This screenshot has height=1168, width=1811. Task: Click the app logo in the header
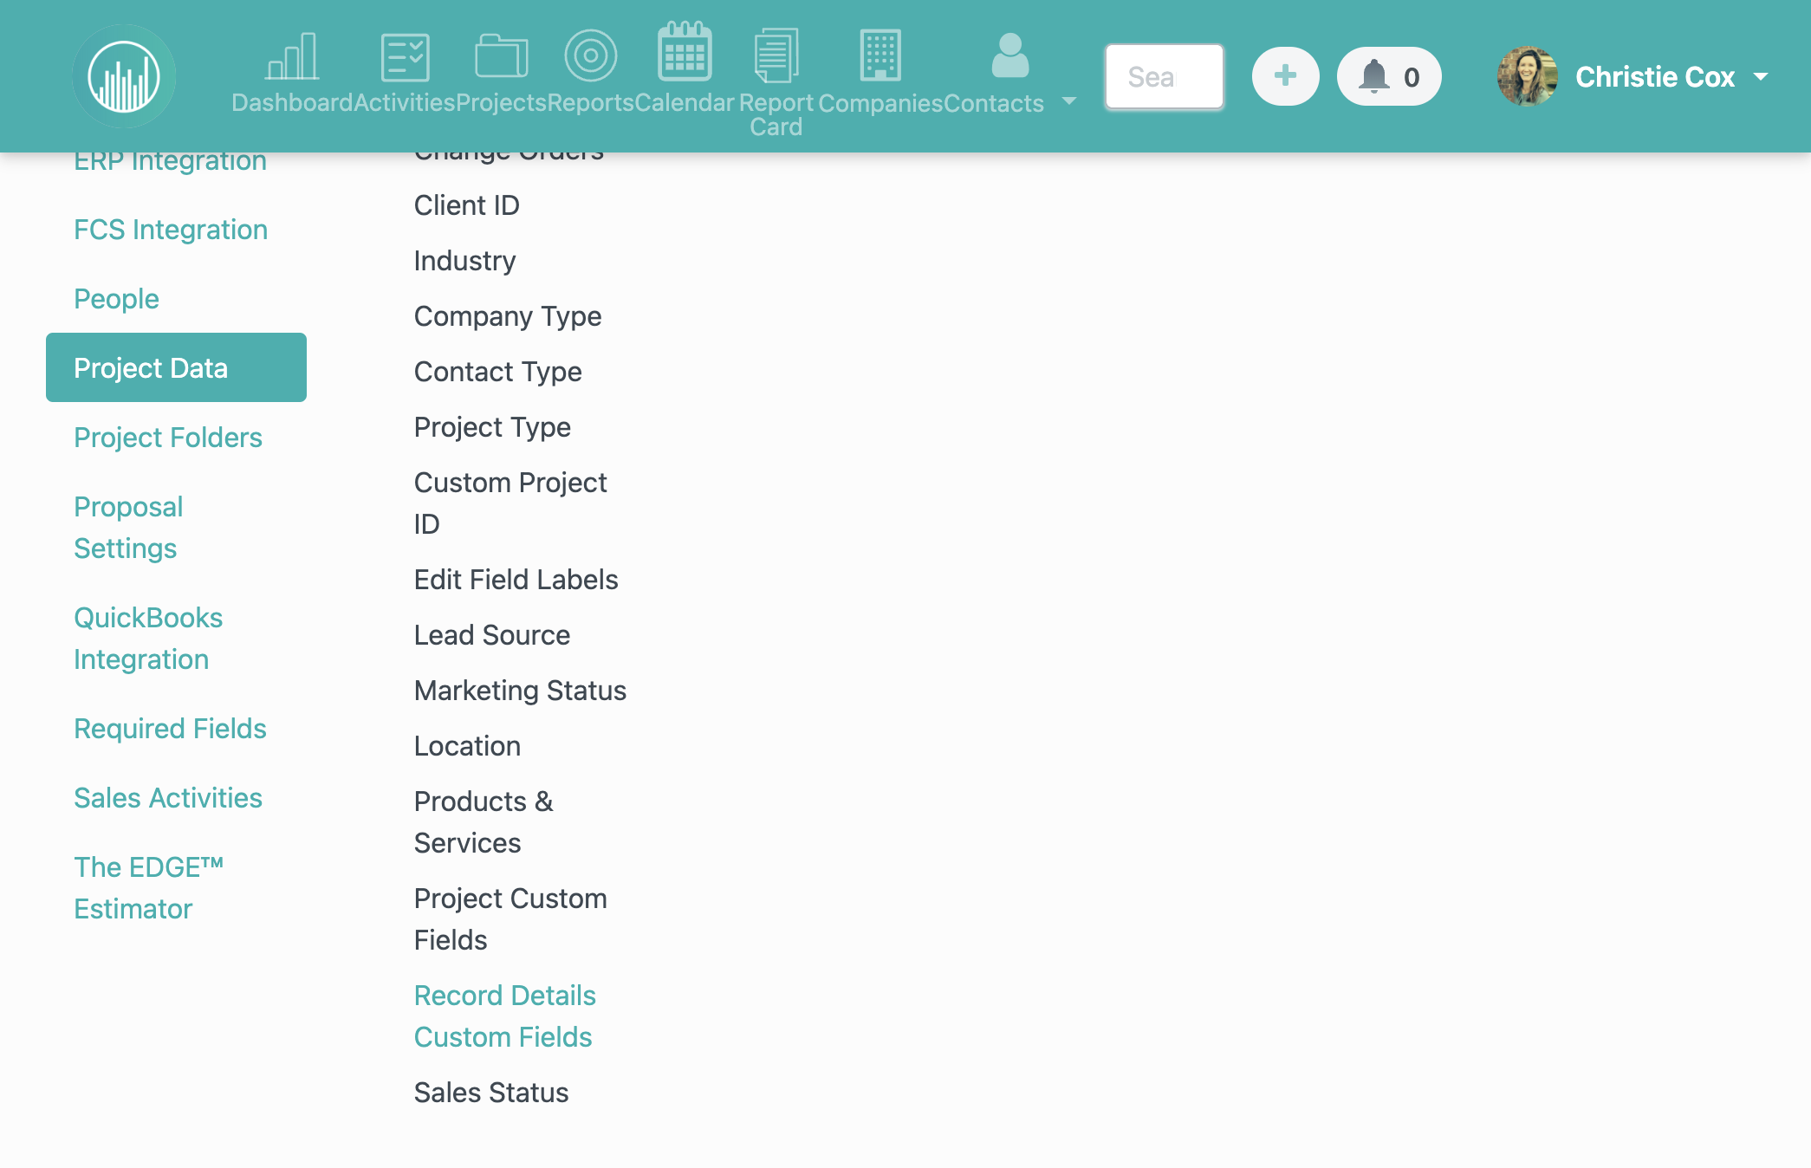[x=124, y=76]
